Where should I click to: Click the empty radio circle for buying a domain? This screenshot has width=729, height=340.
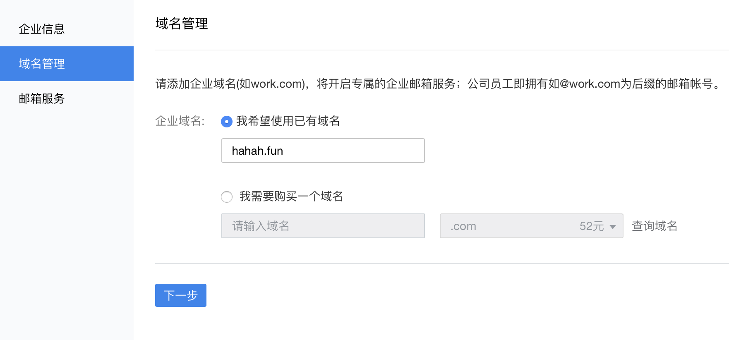[x=227, y=197]
